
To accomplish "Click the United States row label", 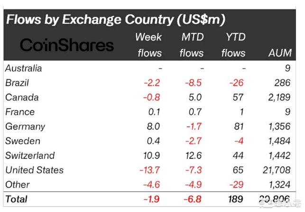I will click(x=34, y=170).
